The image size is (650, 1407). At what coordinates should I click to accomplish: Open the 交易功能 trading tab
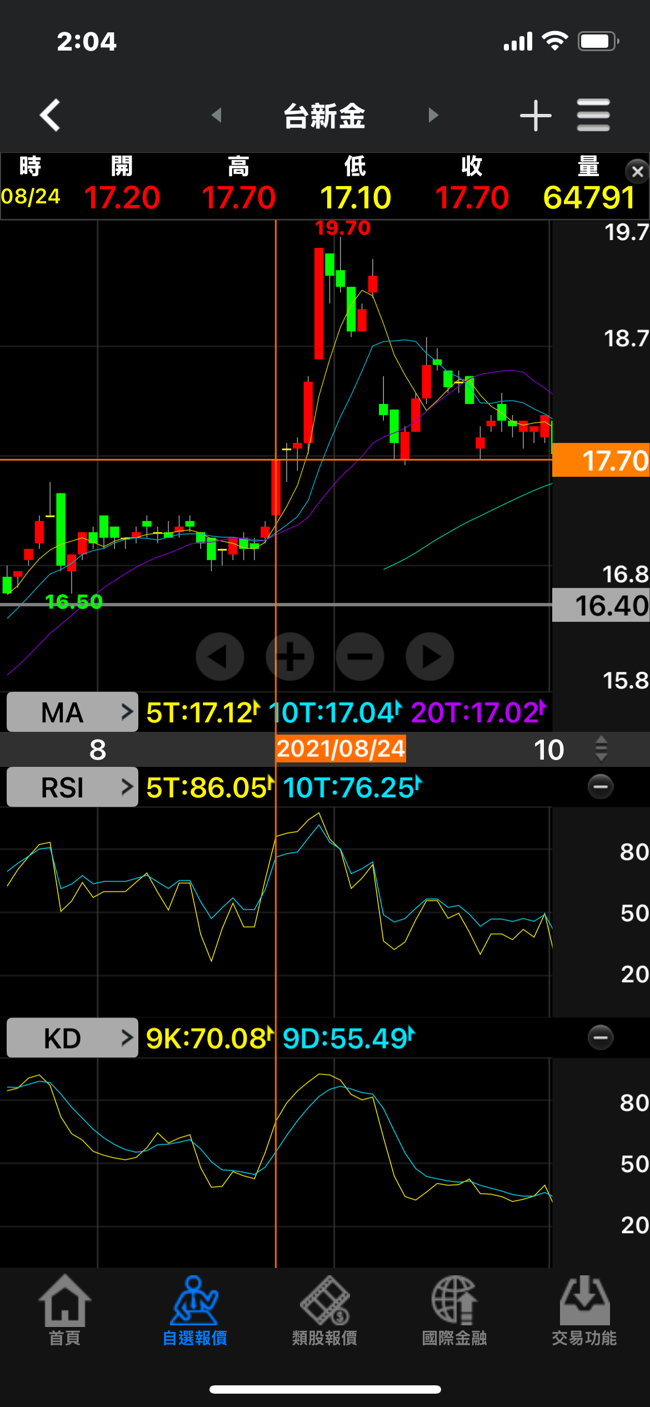coord(584,1311)
